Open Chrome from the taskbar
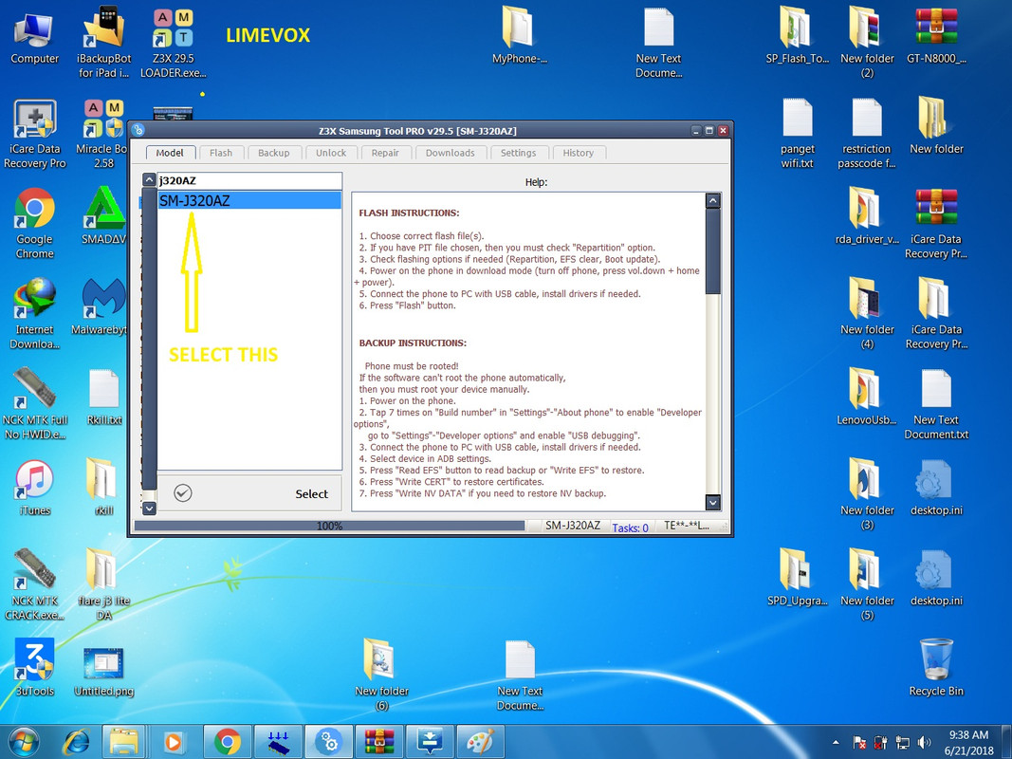The image size is (1012, 759). [x=228, y=742]
